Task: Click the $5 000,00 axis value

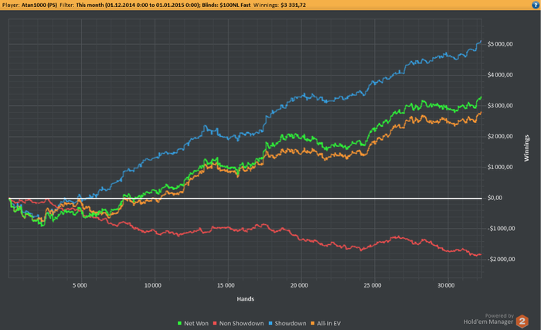Action: click(500, 44)
